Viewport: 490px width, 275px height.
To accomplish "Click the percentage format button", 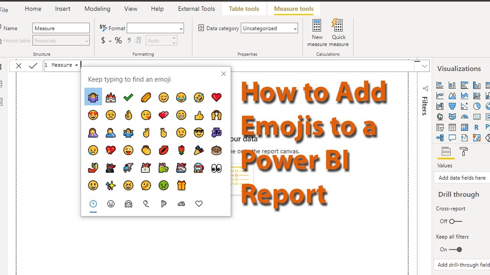I will point(118,40).
